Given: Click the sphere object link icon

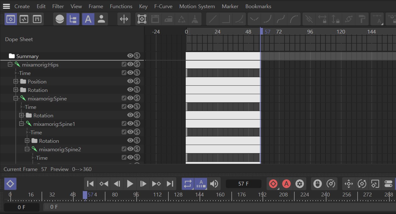Looking at the screenshot, I should [59, 19].
